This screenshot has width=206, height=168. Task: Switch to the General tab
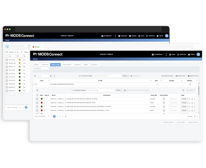point(36,65)
